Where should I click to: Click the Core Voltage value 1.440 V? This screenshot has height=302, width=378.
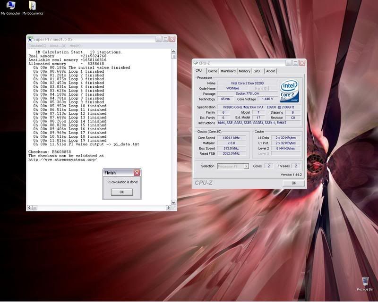tap(267, 99)
